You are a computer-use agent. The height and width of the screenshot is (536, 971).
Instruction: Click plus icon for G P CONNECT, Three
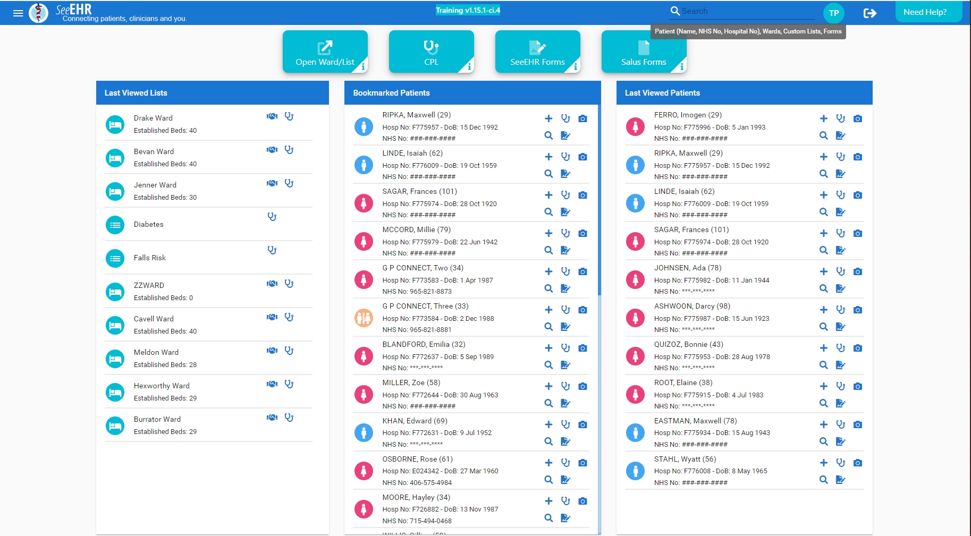coord(548,310)
